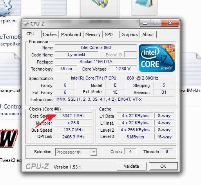This screenshot has height=185, width=201.
Task: Click the Intel Core i7 inside logo
Action: [157, 58]
